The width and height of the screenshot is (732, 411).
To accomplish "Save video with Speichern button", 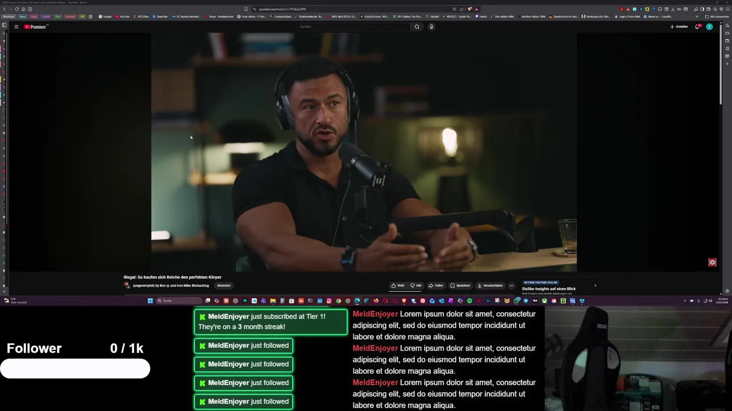I will click(460, 285).
